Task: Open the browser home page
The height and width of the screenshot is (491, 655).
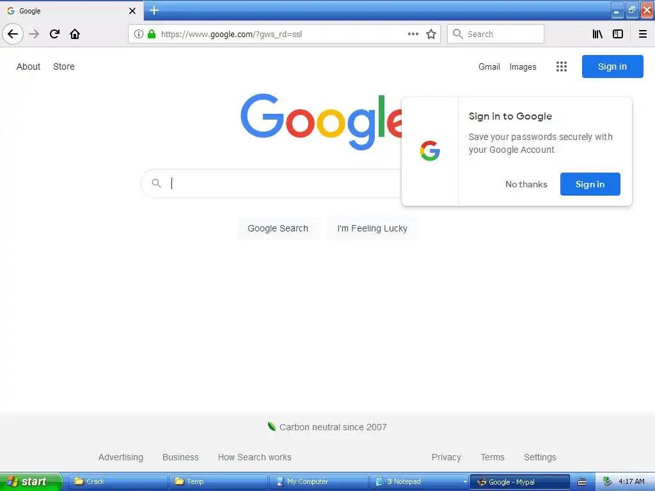Action: click(x=75, y=34)
